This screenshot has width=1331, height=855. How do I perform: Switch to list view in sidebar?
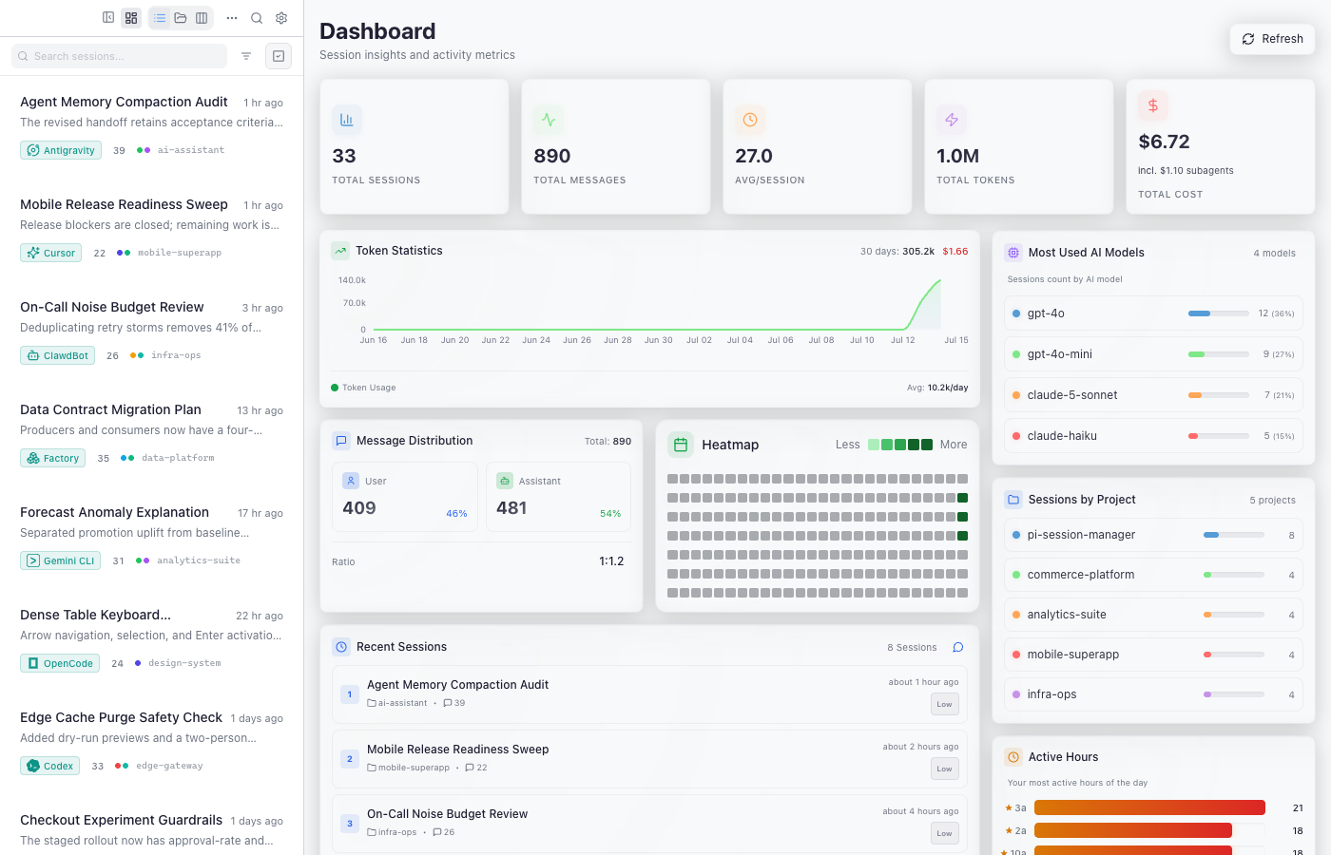click(x=160, y=17)
